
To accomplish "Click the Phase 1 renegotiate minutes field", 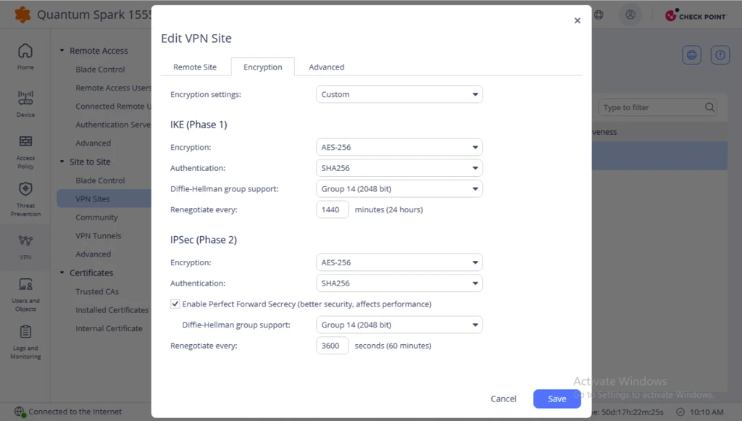I will pos(332,209).
